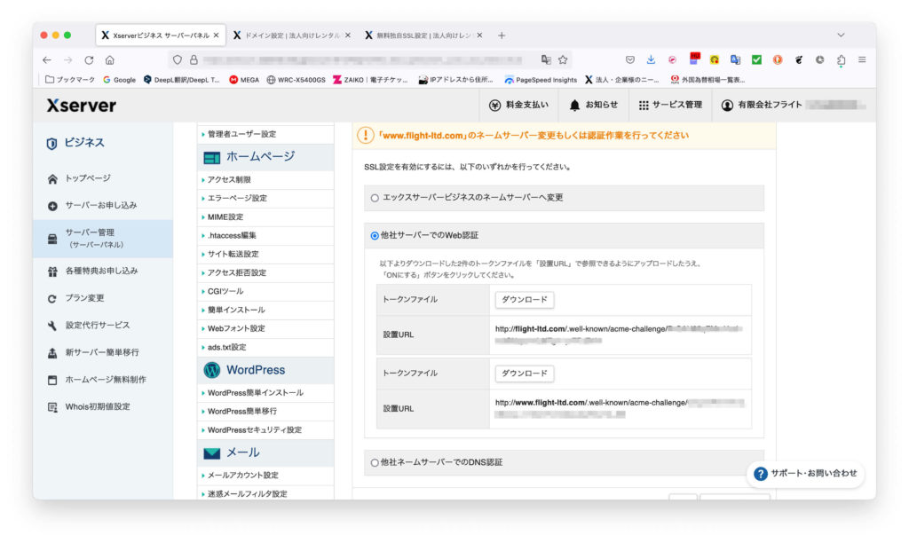This screenshot has width=909, height=543.
Task: Open 管理者ユーザー設定 in panel menu
Action: click(x=265, y=135)
